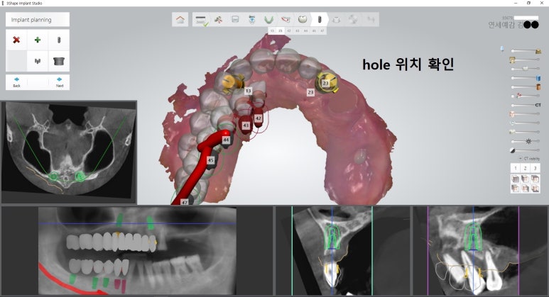Select implant label 45 in 3D view
The height and width of the screenshot is (297, 549).
coord(210,160)
